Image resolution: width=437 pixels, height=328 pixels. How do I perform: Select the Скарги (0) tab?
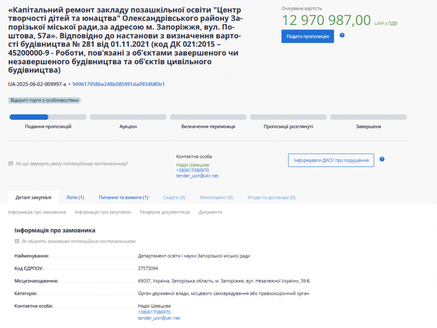click(x=174, y=197)
